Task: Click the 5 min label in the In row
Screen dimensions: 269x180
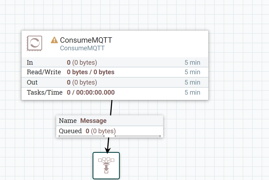Action: coord(192,63)
